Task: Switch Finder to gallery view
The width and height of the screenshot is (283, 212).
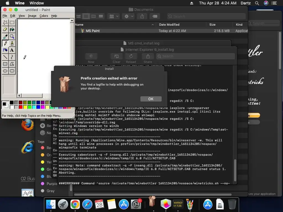Action: pyautogui.click(x=101, y=16)
